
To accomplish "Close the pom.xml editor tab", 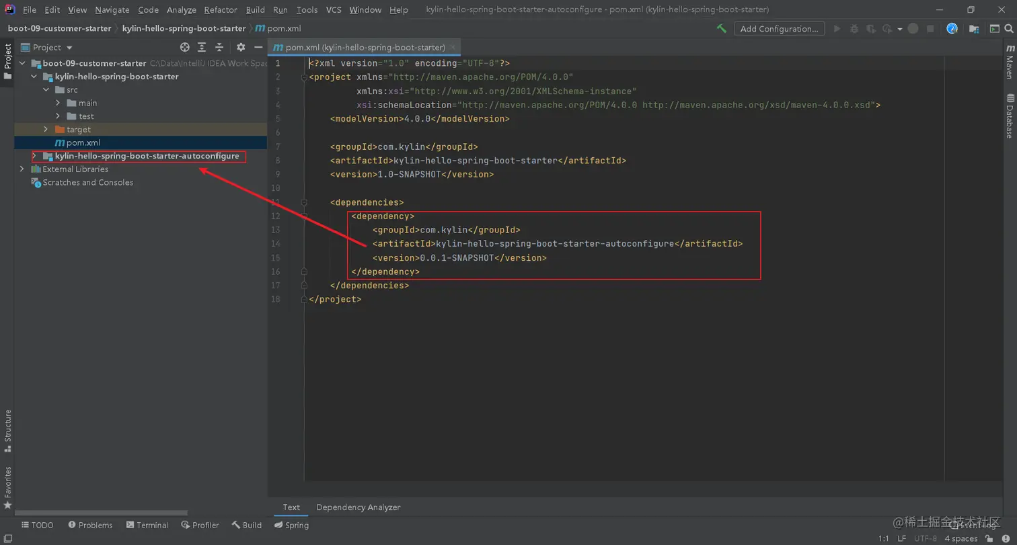I will (453, 47).
